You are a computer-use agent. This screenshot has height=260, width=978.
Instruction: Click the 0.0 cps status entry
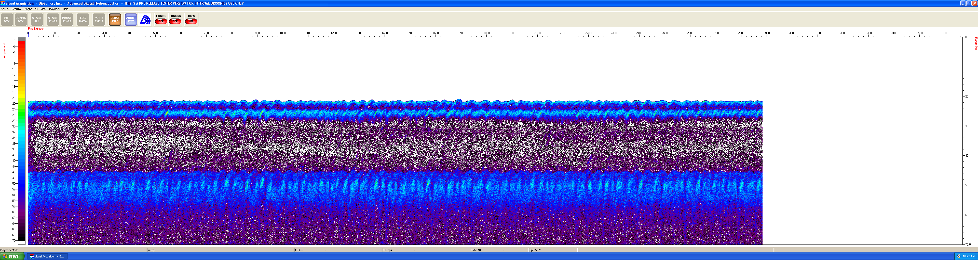[x=387, y=250]
